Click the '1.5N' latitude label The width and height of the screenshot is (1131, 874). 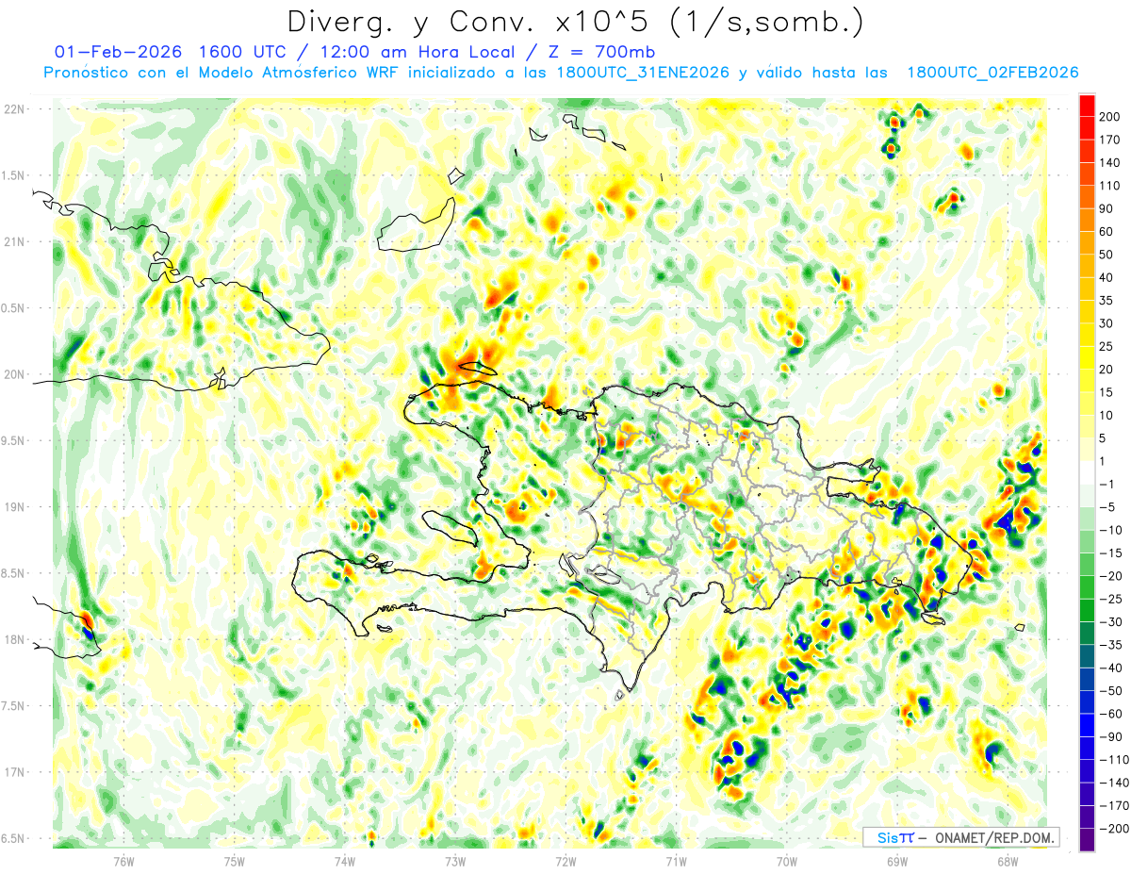pyautogui.click(x=14, y=175)
